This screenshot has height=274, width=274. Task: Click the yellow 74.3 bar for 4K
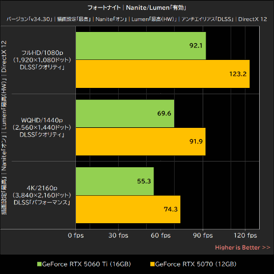pos(128,209)
